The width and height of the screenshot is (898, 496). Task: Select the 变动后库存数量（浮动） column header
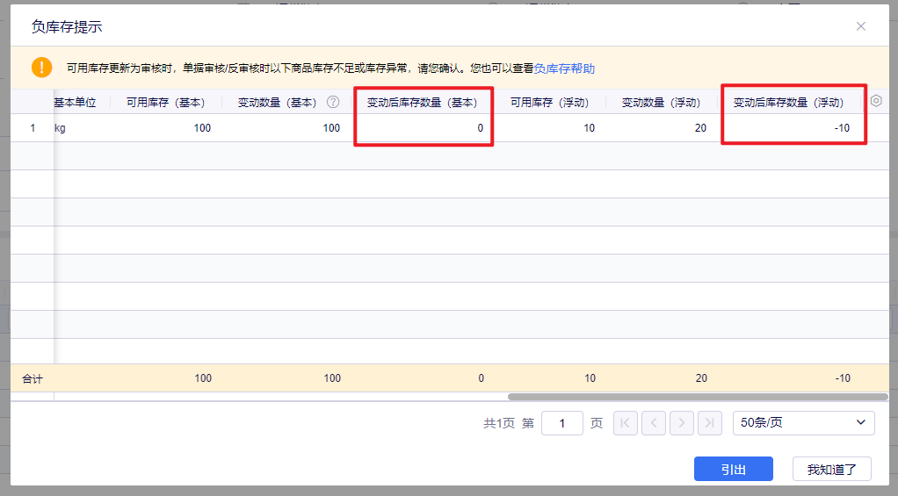pos(788,102)
